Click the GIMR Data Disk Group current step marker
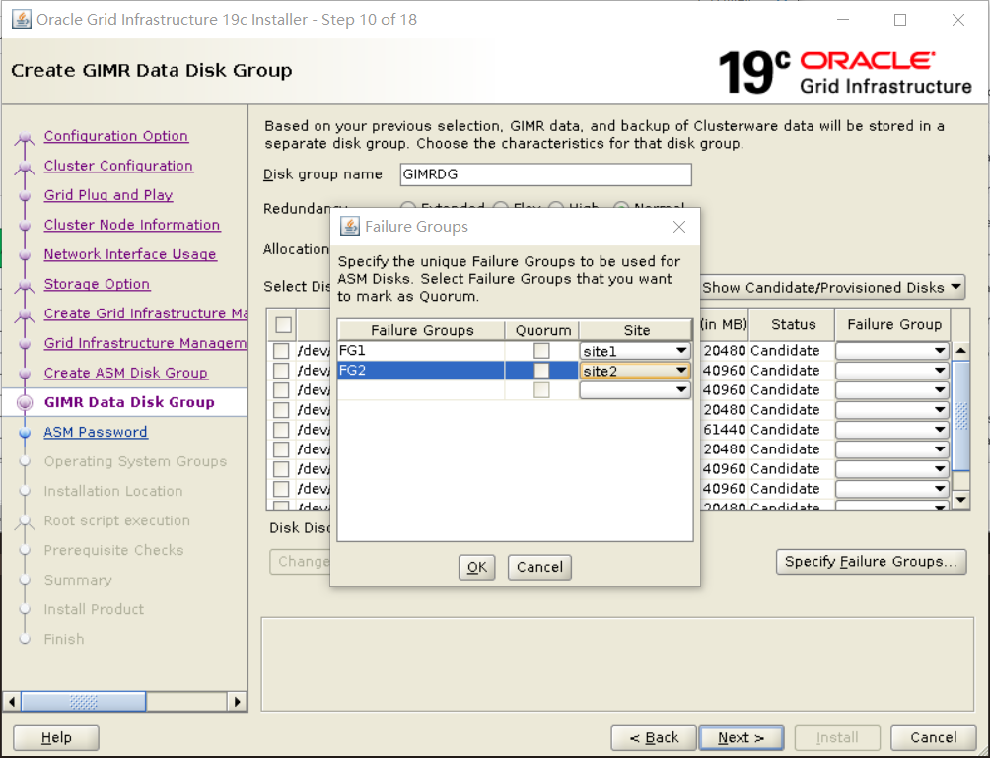The height and width of the screenshot is (758, 990). [25, 403]
